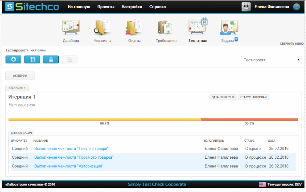The height and width of the screenshot is (192, 306).
Task: Open the Справка menu
Action: tap(158, 7)
